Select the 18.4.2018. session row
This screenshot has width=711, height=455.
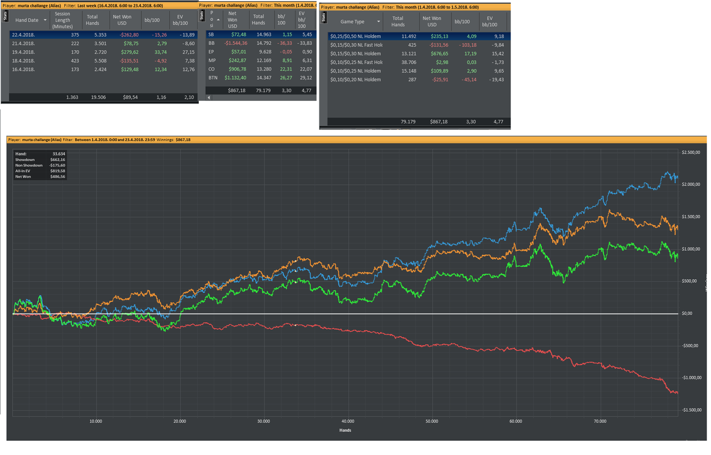(x=104, y=60)
